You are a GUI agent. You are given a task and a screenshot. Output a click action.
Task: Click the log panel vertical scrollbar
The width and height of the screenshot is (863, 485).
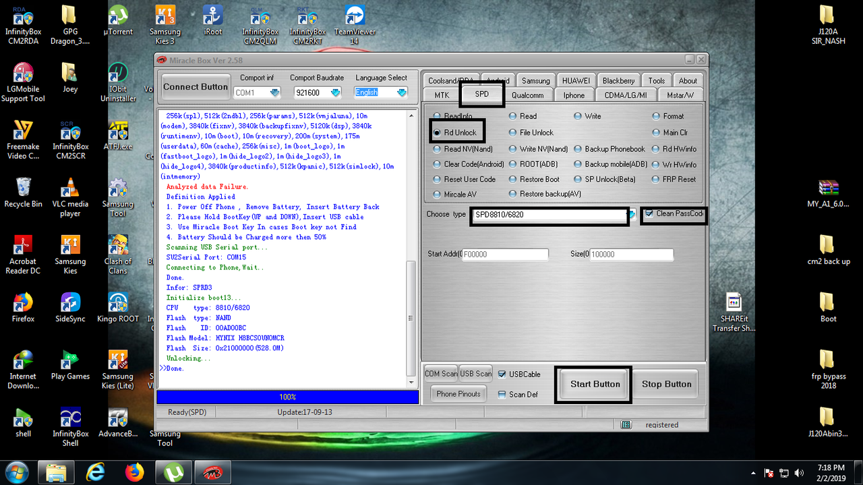(x=412, y=249)
